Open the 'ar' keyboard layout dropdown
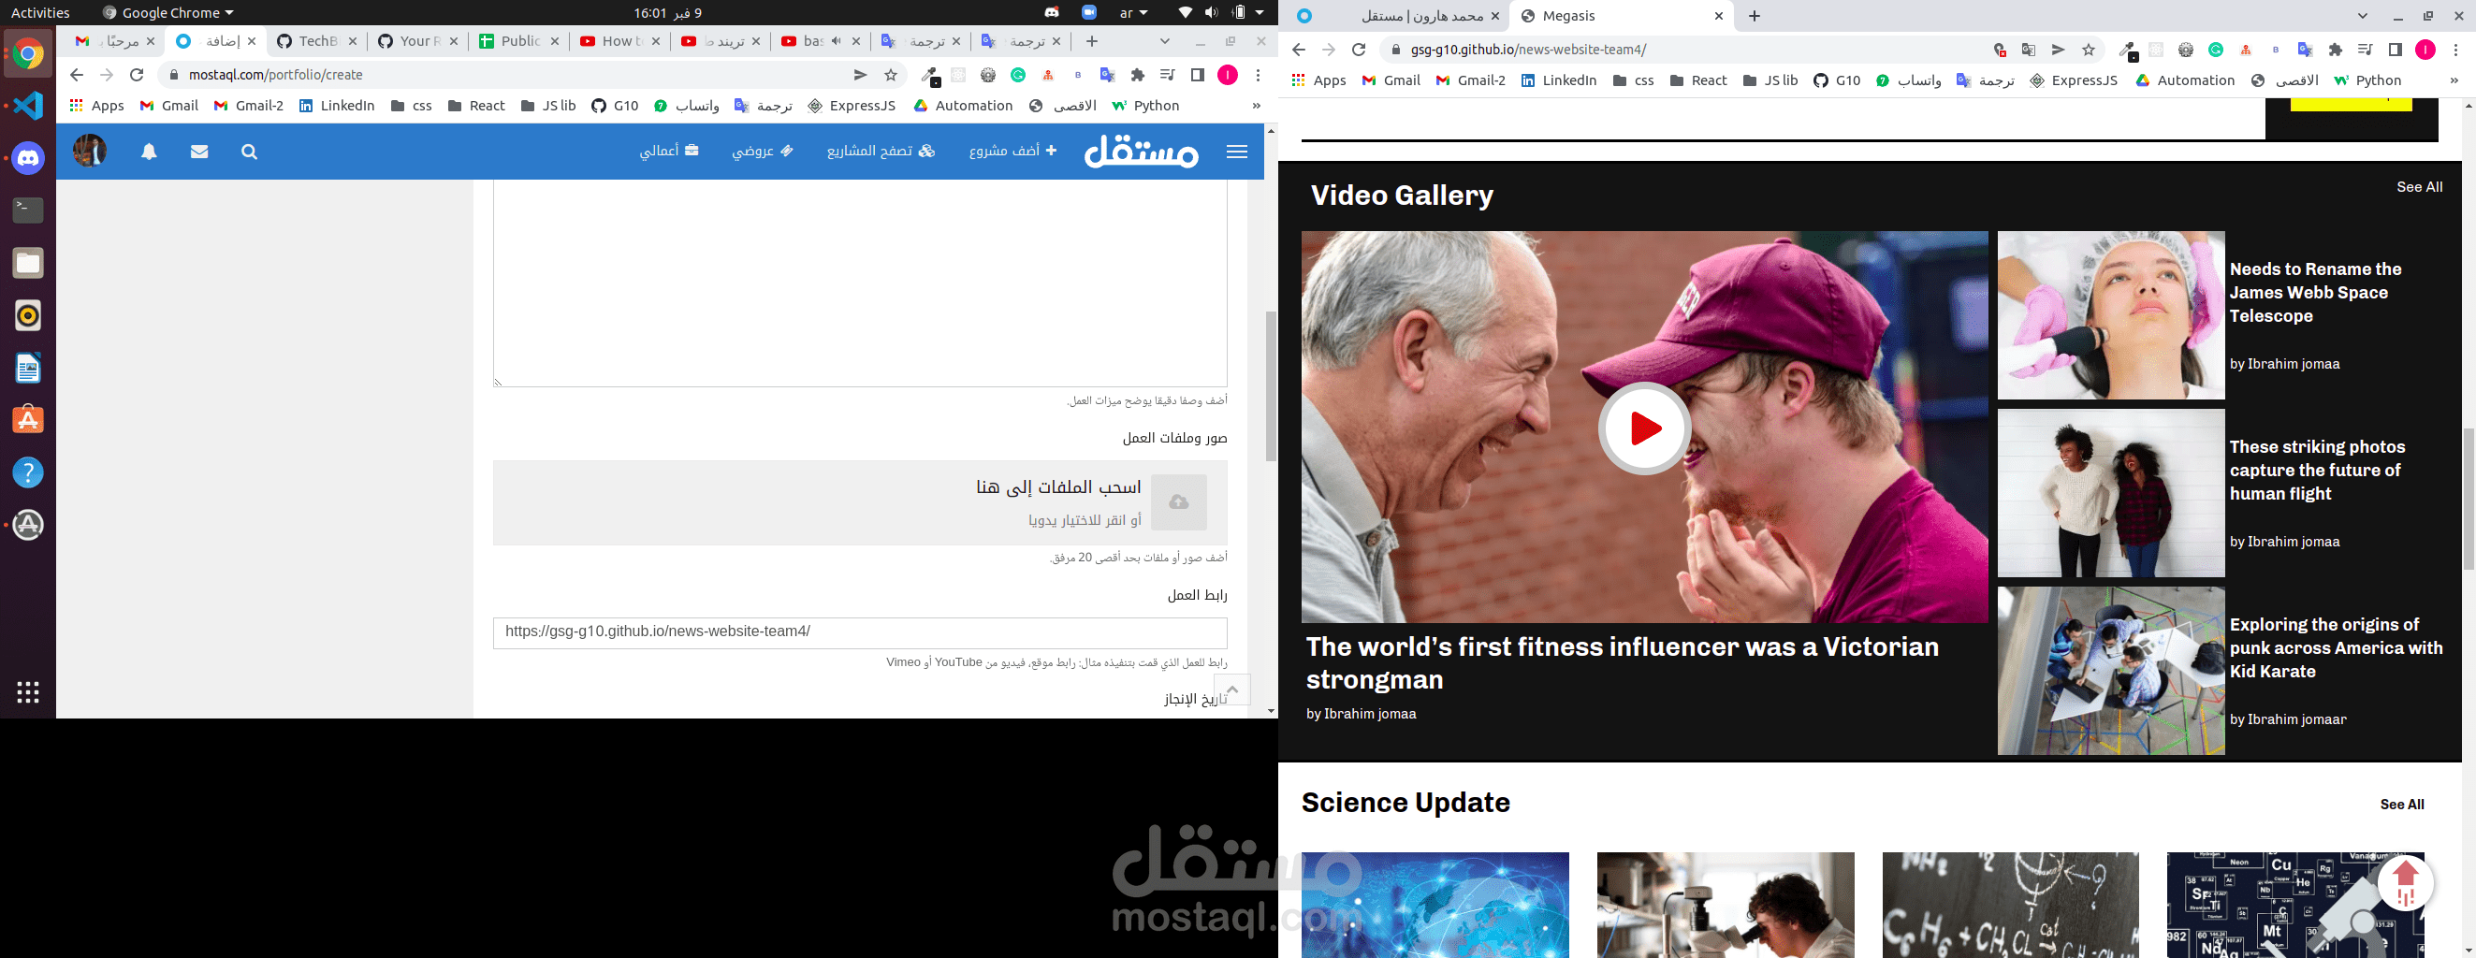Image resolution: width=2476 pixels, height=958 pixels. point(1134,12)
